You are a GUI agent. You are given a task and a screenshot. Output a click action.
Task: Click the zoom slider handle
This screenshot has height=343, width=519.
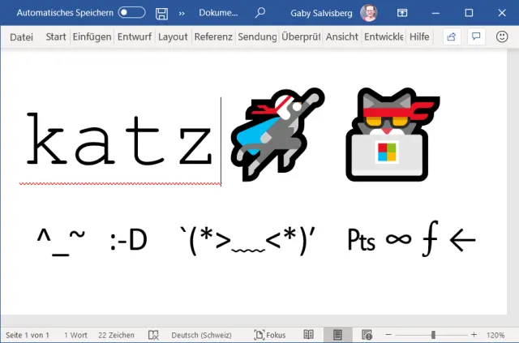tap(433, 335)
